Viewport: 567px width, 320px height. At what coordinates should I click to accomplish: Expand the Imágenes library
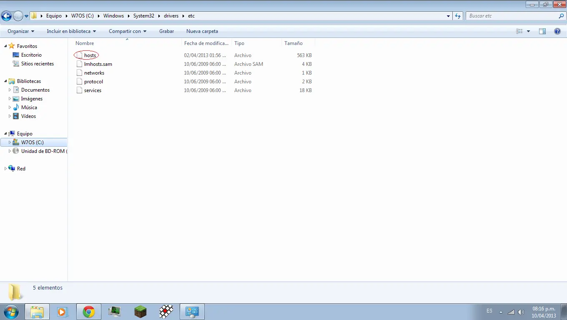(x=10, y=98)
